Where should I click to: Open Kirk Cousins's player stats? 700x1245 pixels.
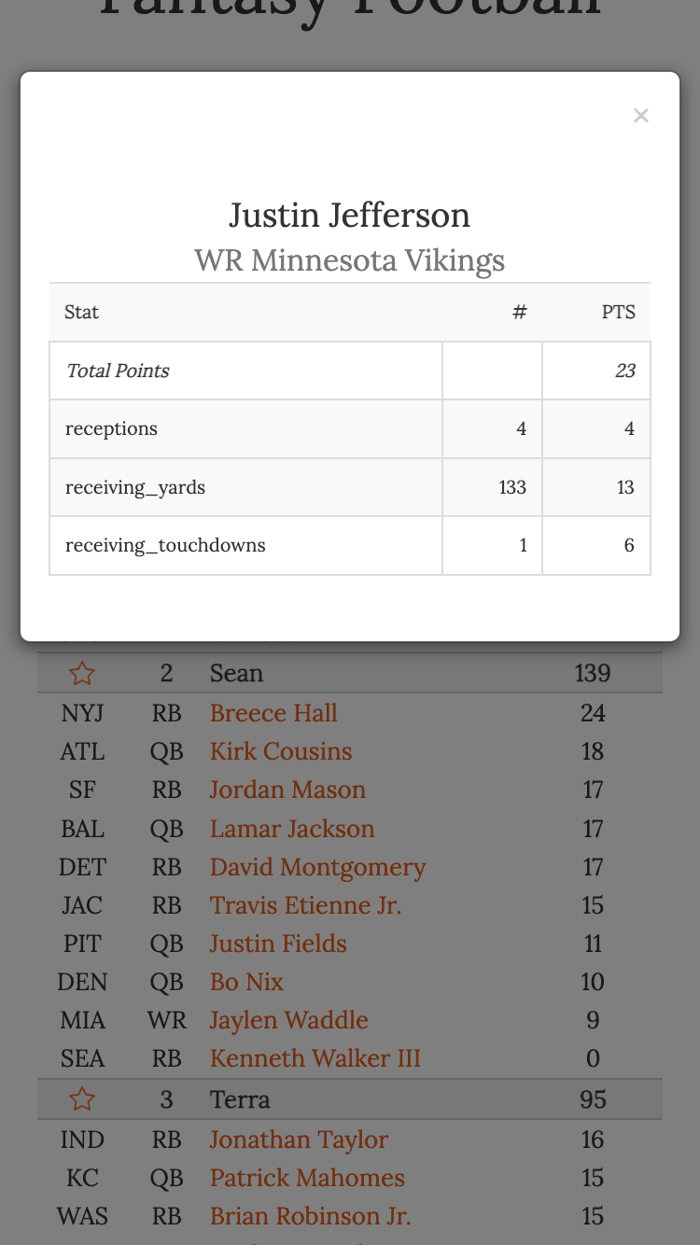280,751
